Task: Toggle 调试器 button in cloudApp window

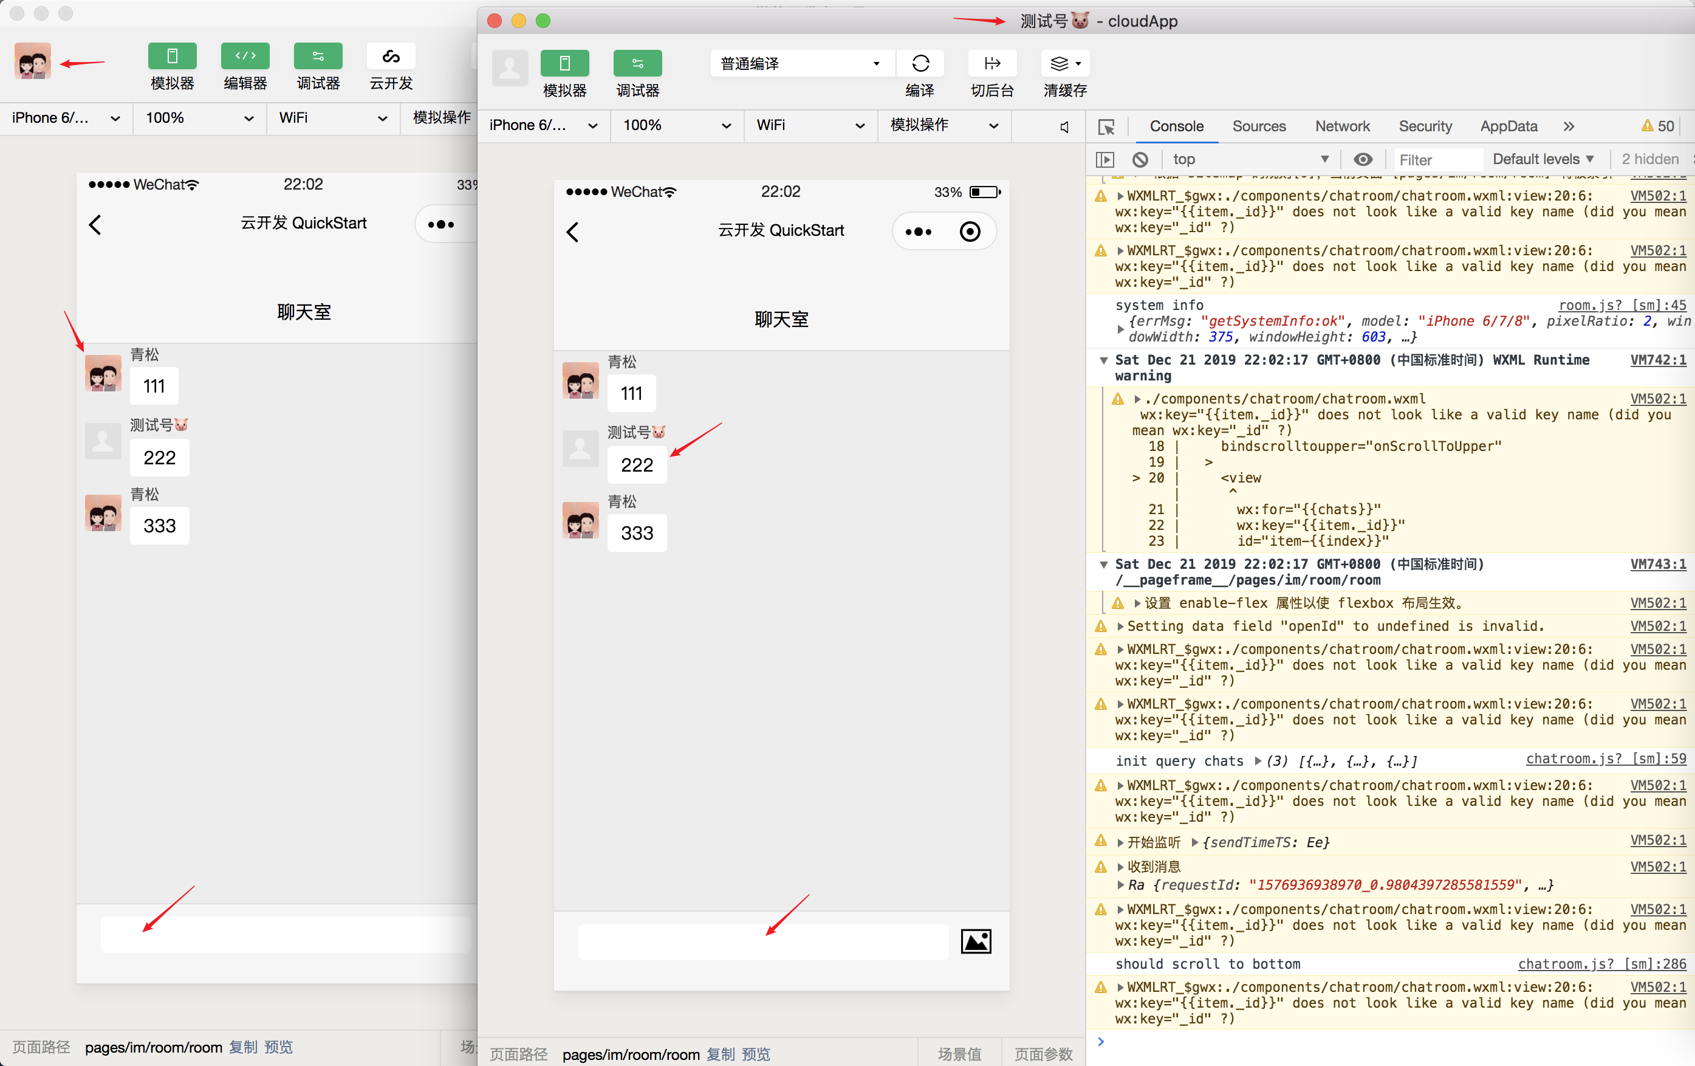Action: click(x=637, y=63)
